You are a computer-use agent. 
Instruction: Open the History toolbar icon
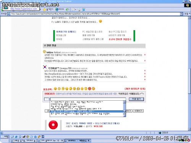pos(68,10)
